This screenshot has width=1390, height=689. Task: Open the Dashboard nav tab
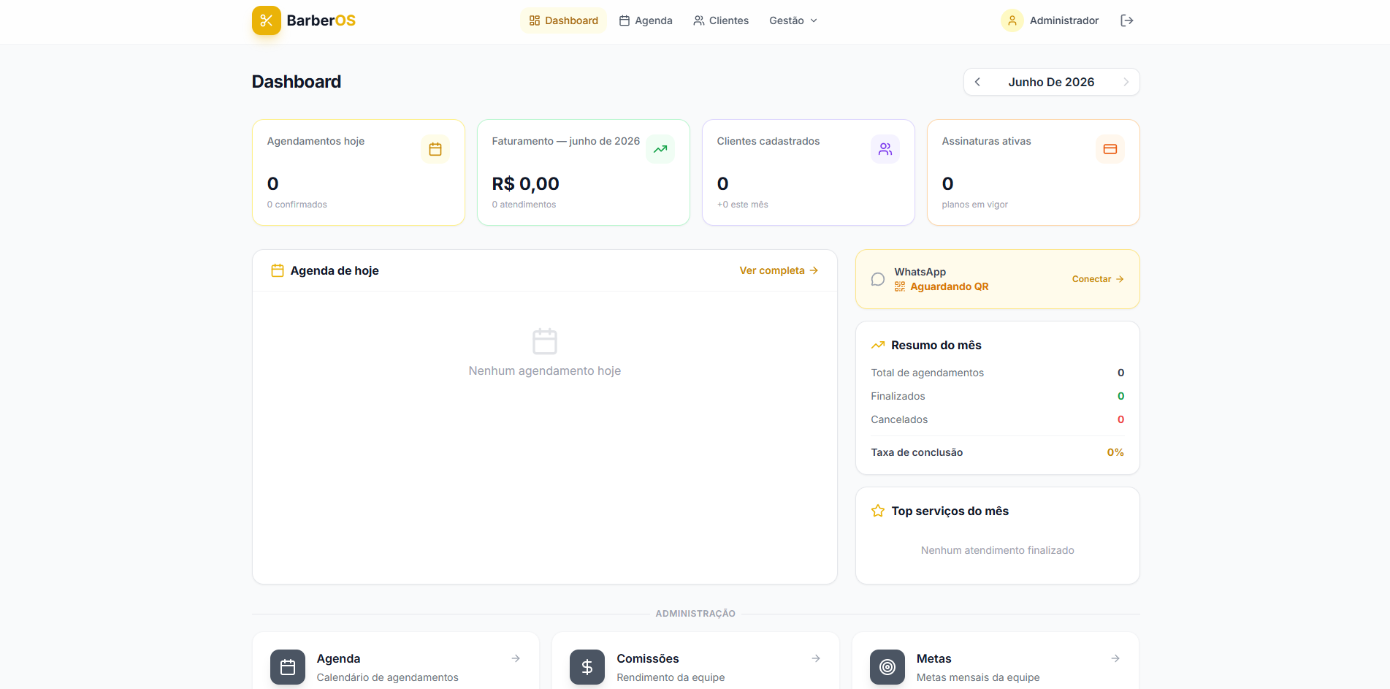[563, 20]
